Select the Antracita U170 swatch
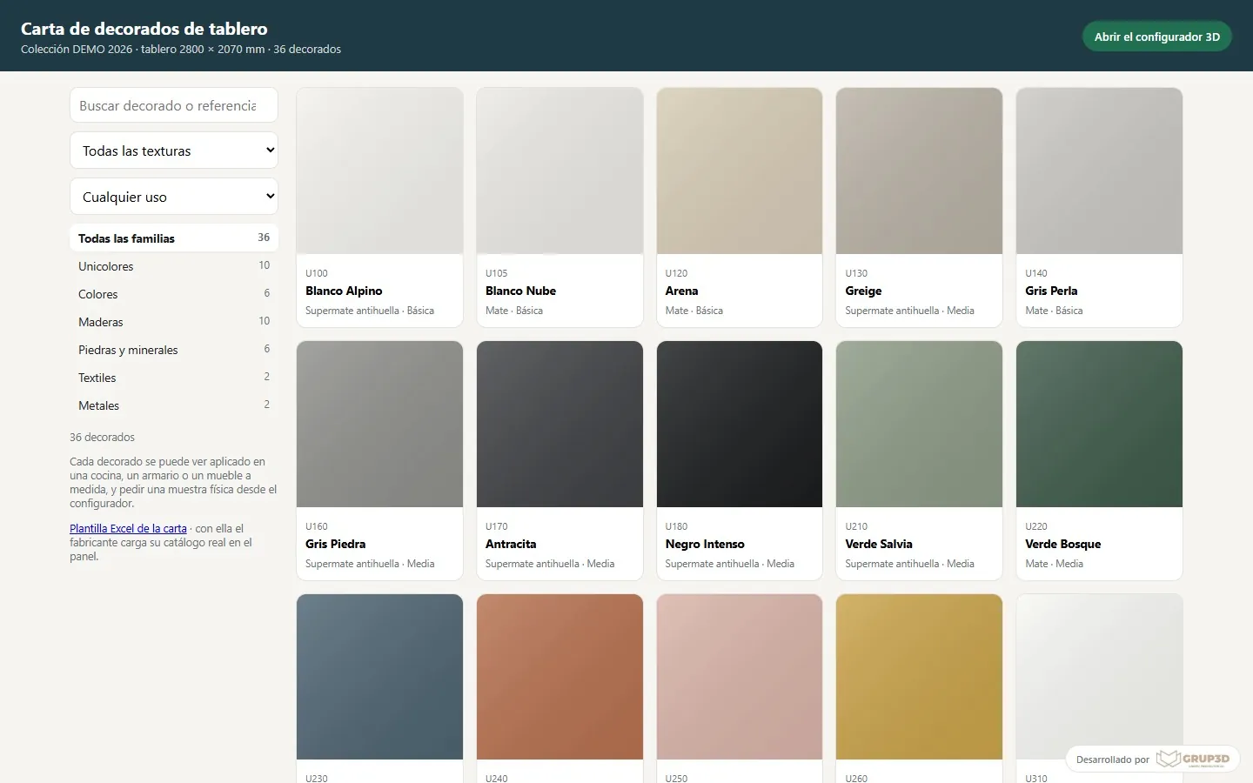 tap(559, 424)
